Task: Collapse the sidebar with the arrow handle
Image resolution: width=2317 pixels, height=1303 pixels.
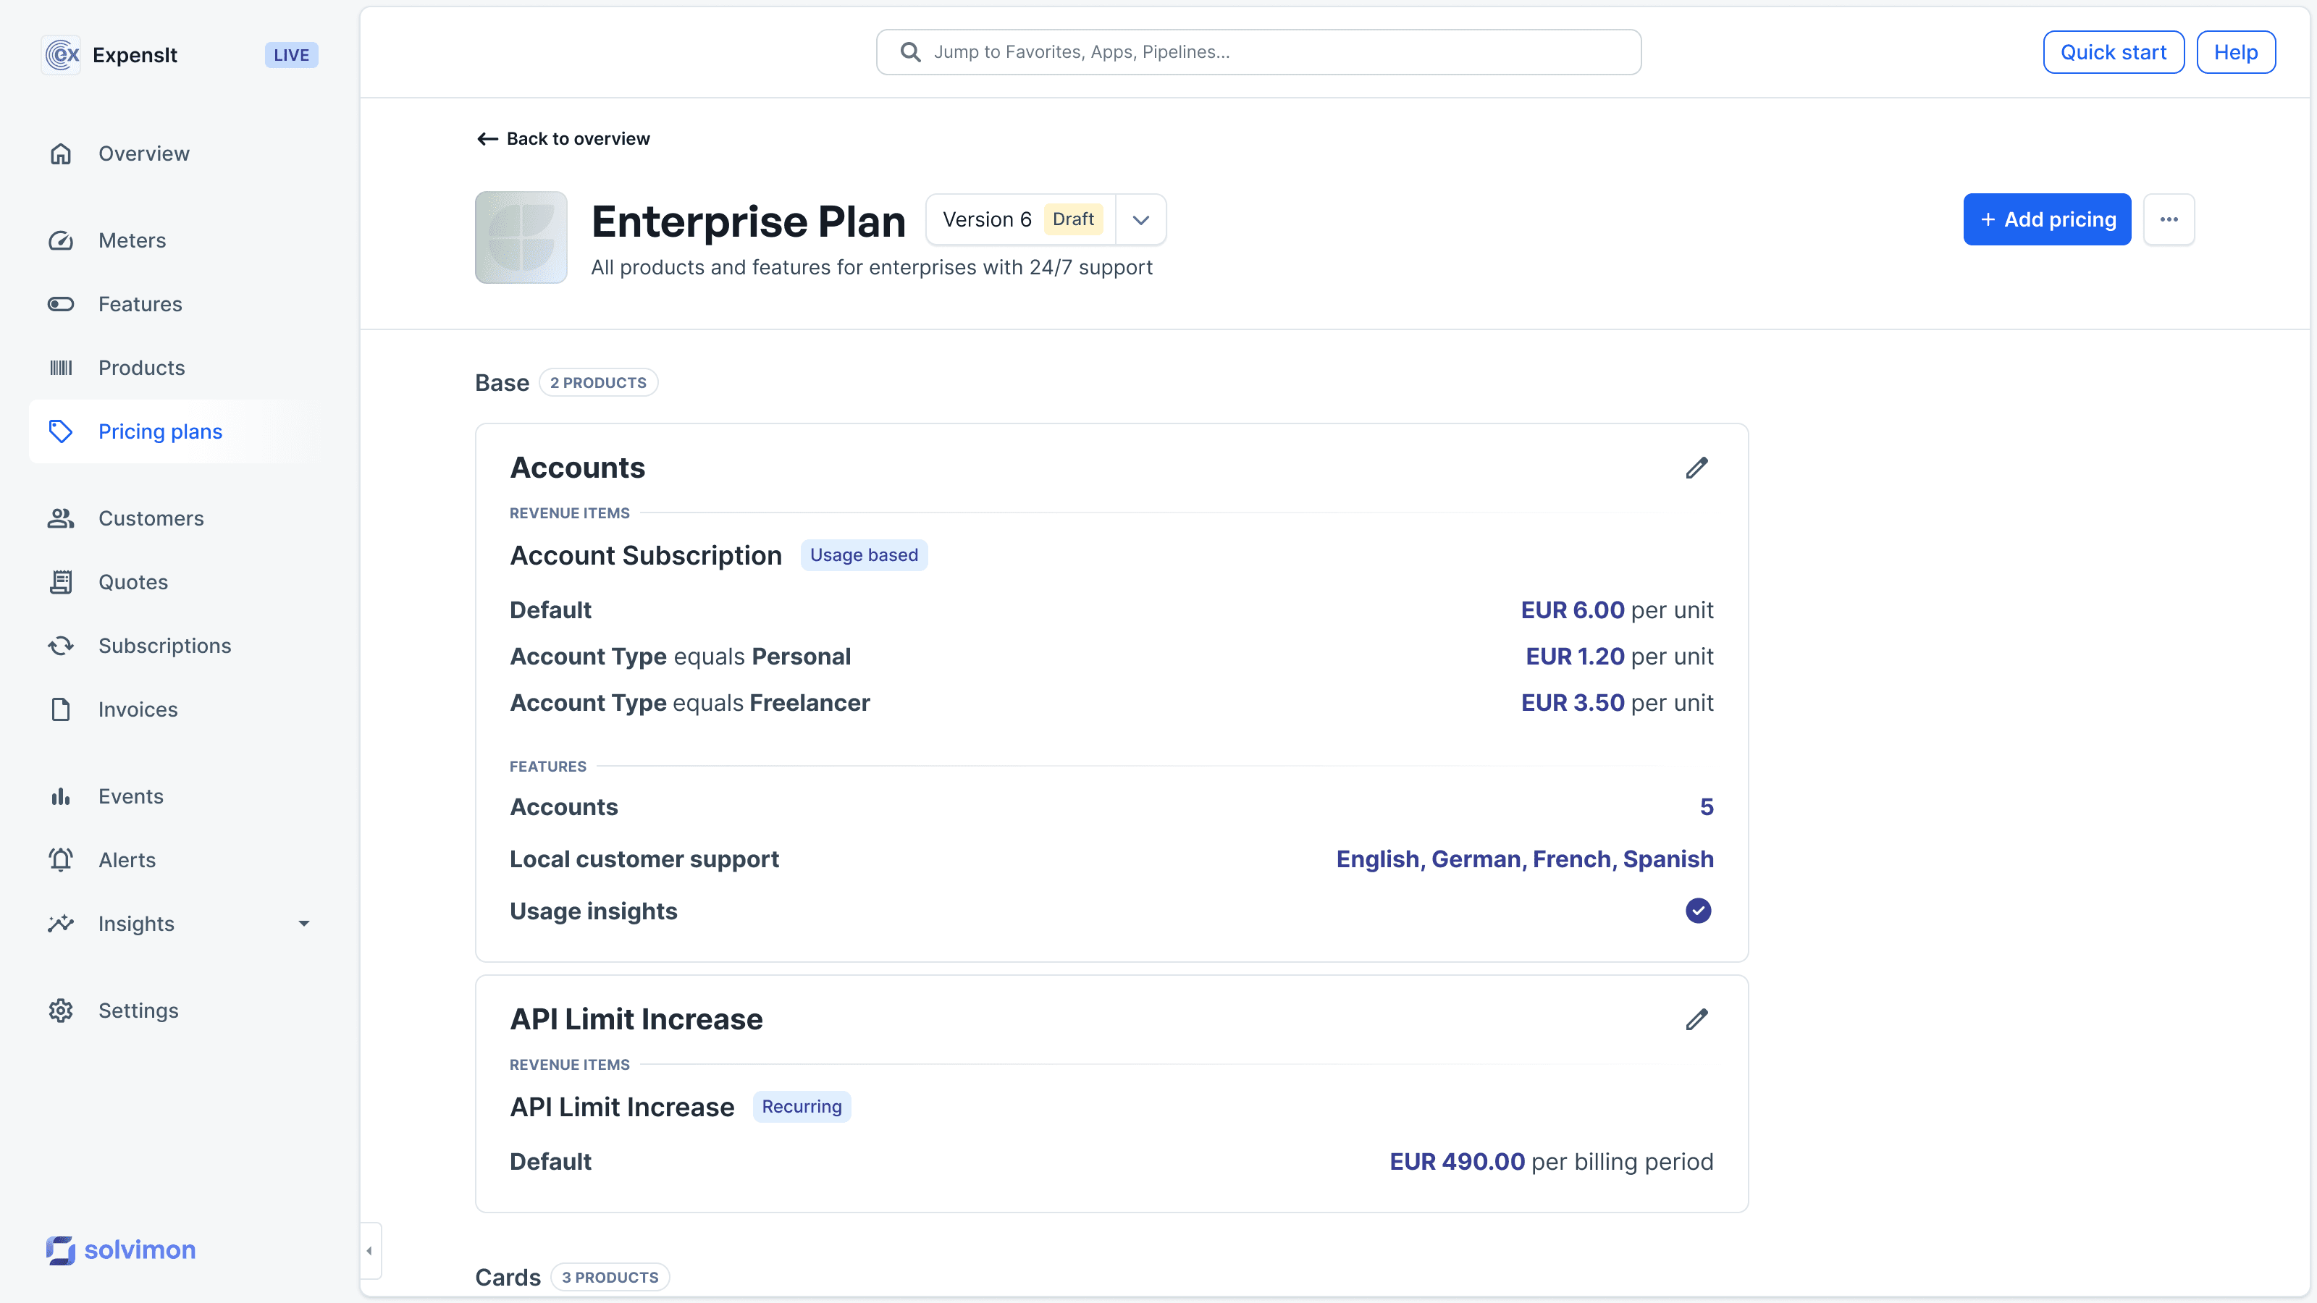Action: coord(370,1251)
